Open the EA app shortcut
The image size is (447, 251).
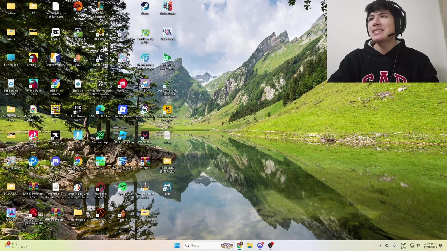pyautogui.click(x=78, y=8)
